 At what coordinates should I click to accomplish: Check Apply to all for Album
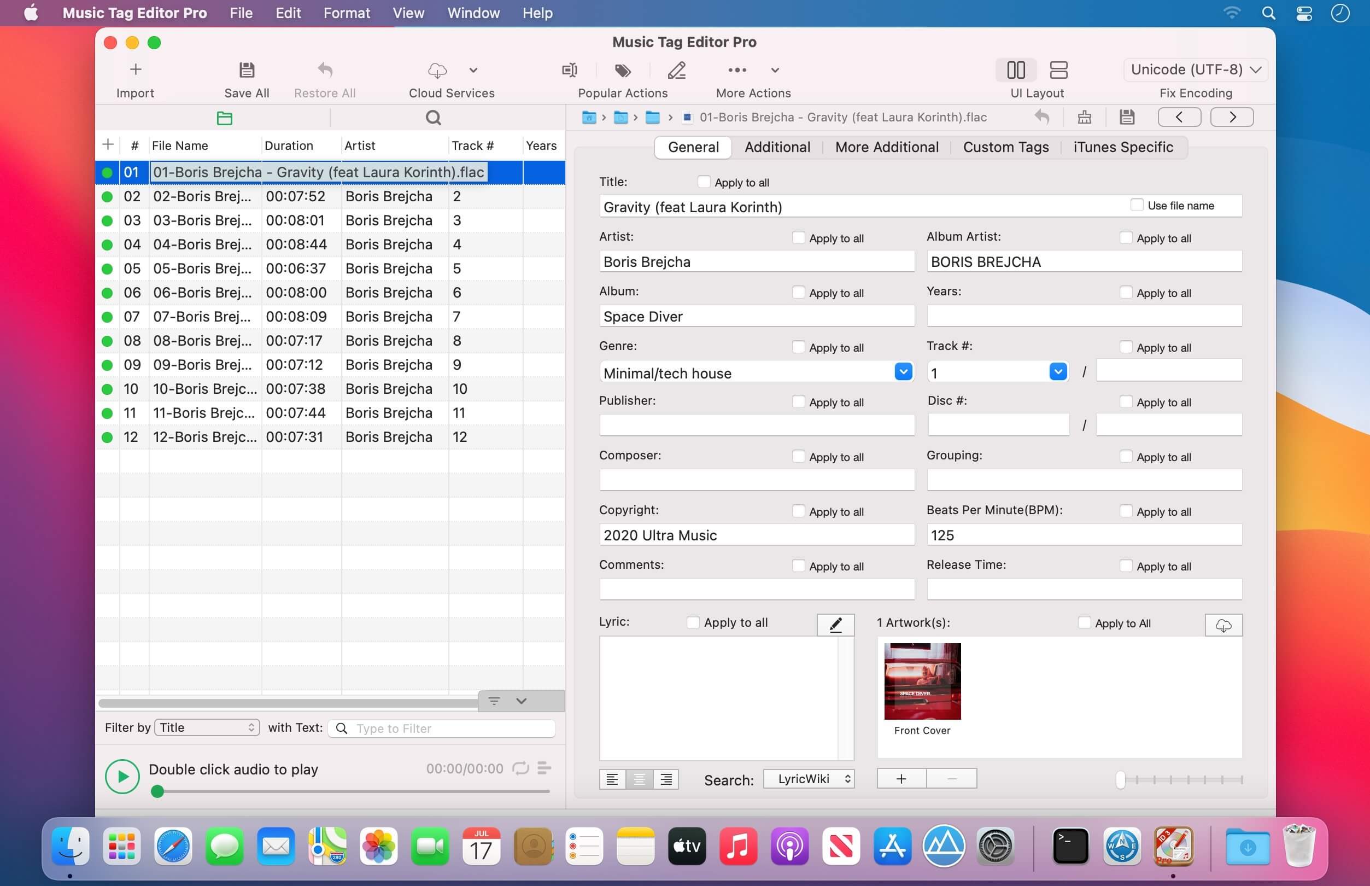798,292
